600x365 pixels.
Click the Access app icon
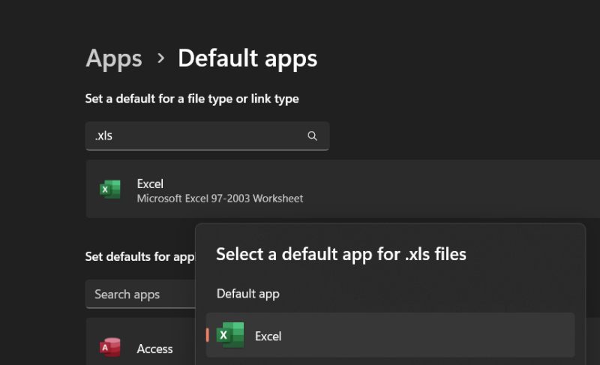click(110, 348)
